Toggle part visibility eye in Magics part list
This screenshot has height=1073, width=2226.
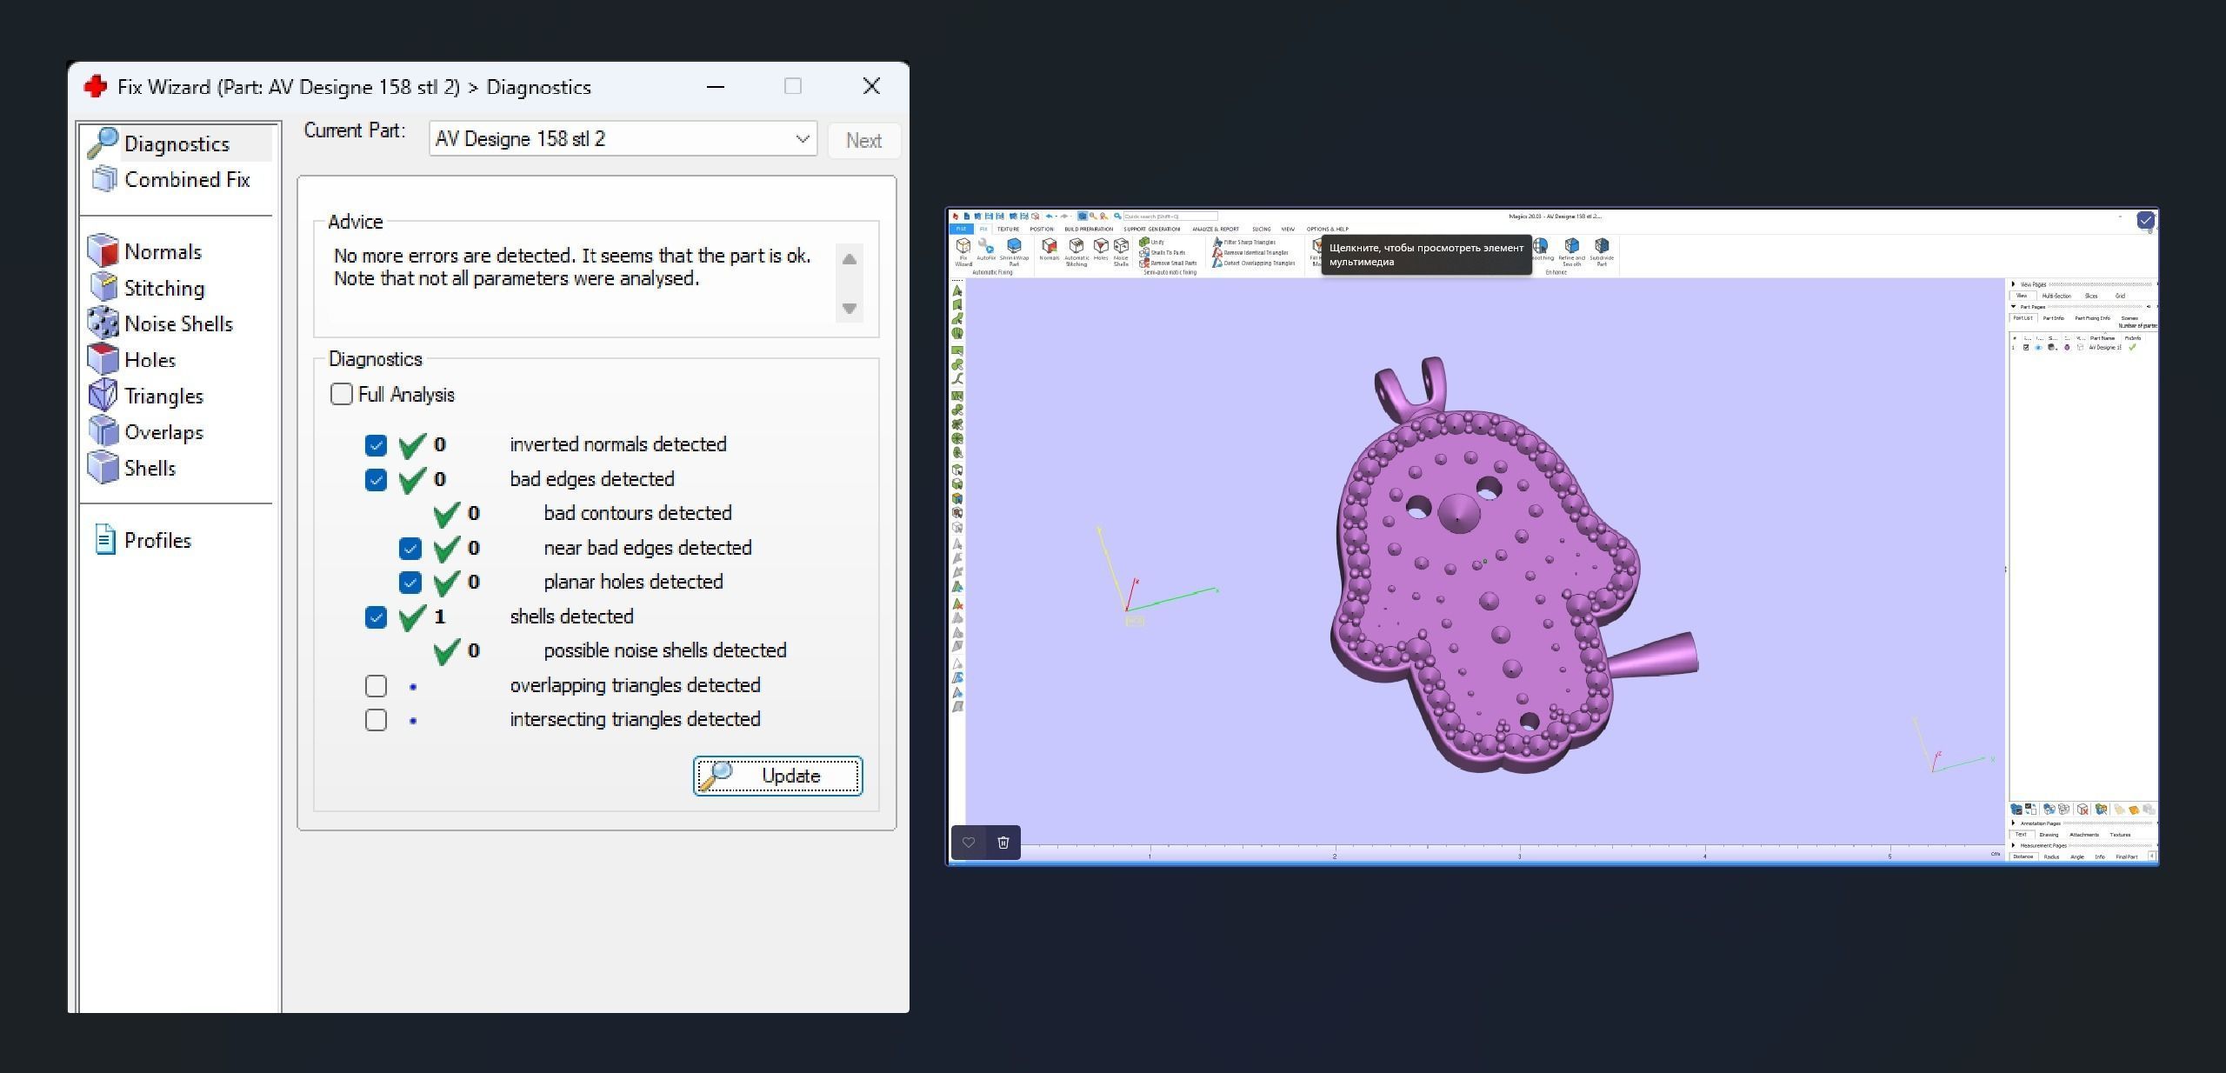coord(2038,347)
